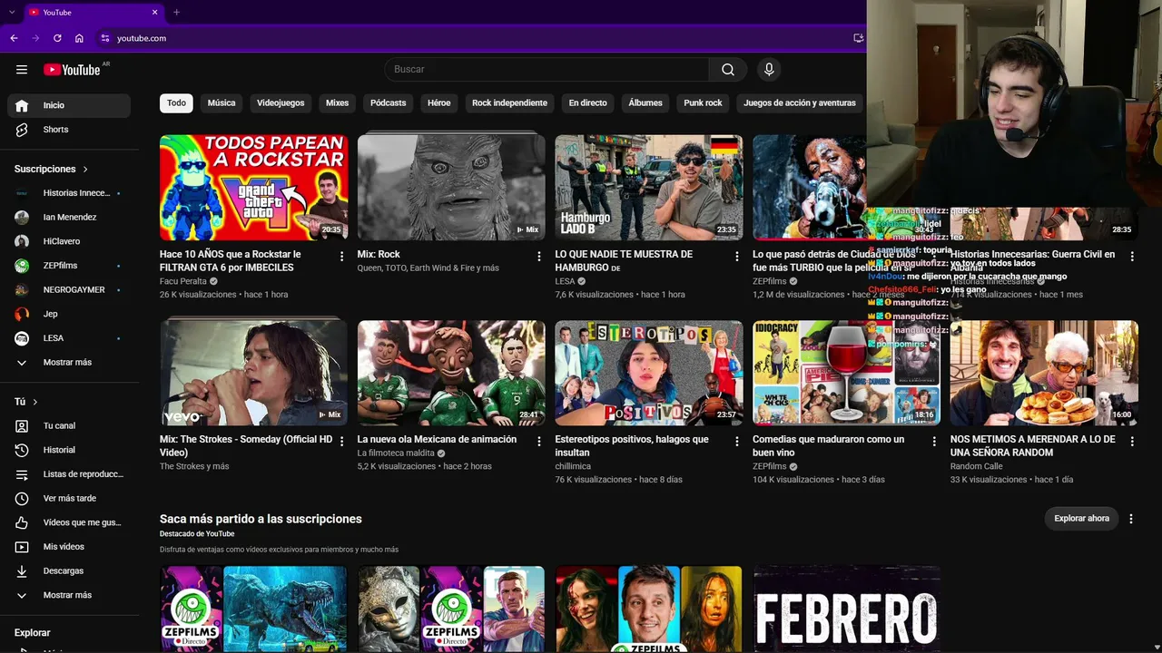1162x653 pixels.
Task: Open options for the Saca más partido section
Action: point(1131,519)
